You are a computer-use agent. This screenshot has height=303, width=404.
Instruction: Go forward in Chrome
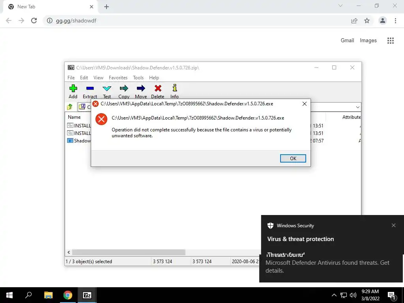point(21,21)
